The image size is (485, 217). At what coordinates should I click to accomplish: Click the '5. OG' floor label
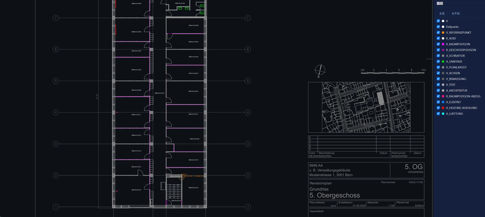414,167
